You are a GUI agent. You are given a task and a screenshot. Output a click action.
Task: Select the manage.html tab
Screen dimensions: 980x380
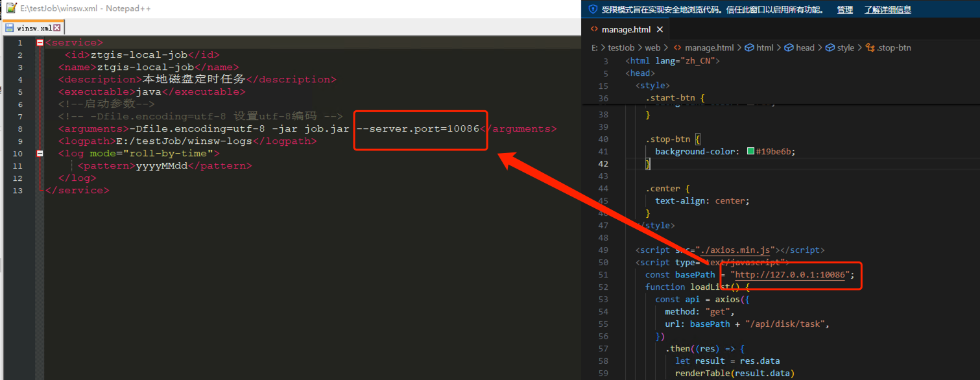pos(626,30)
